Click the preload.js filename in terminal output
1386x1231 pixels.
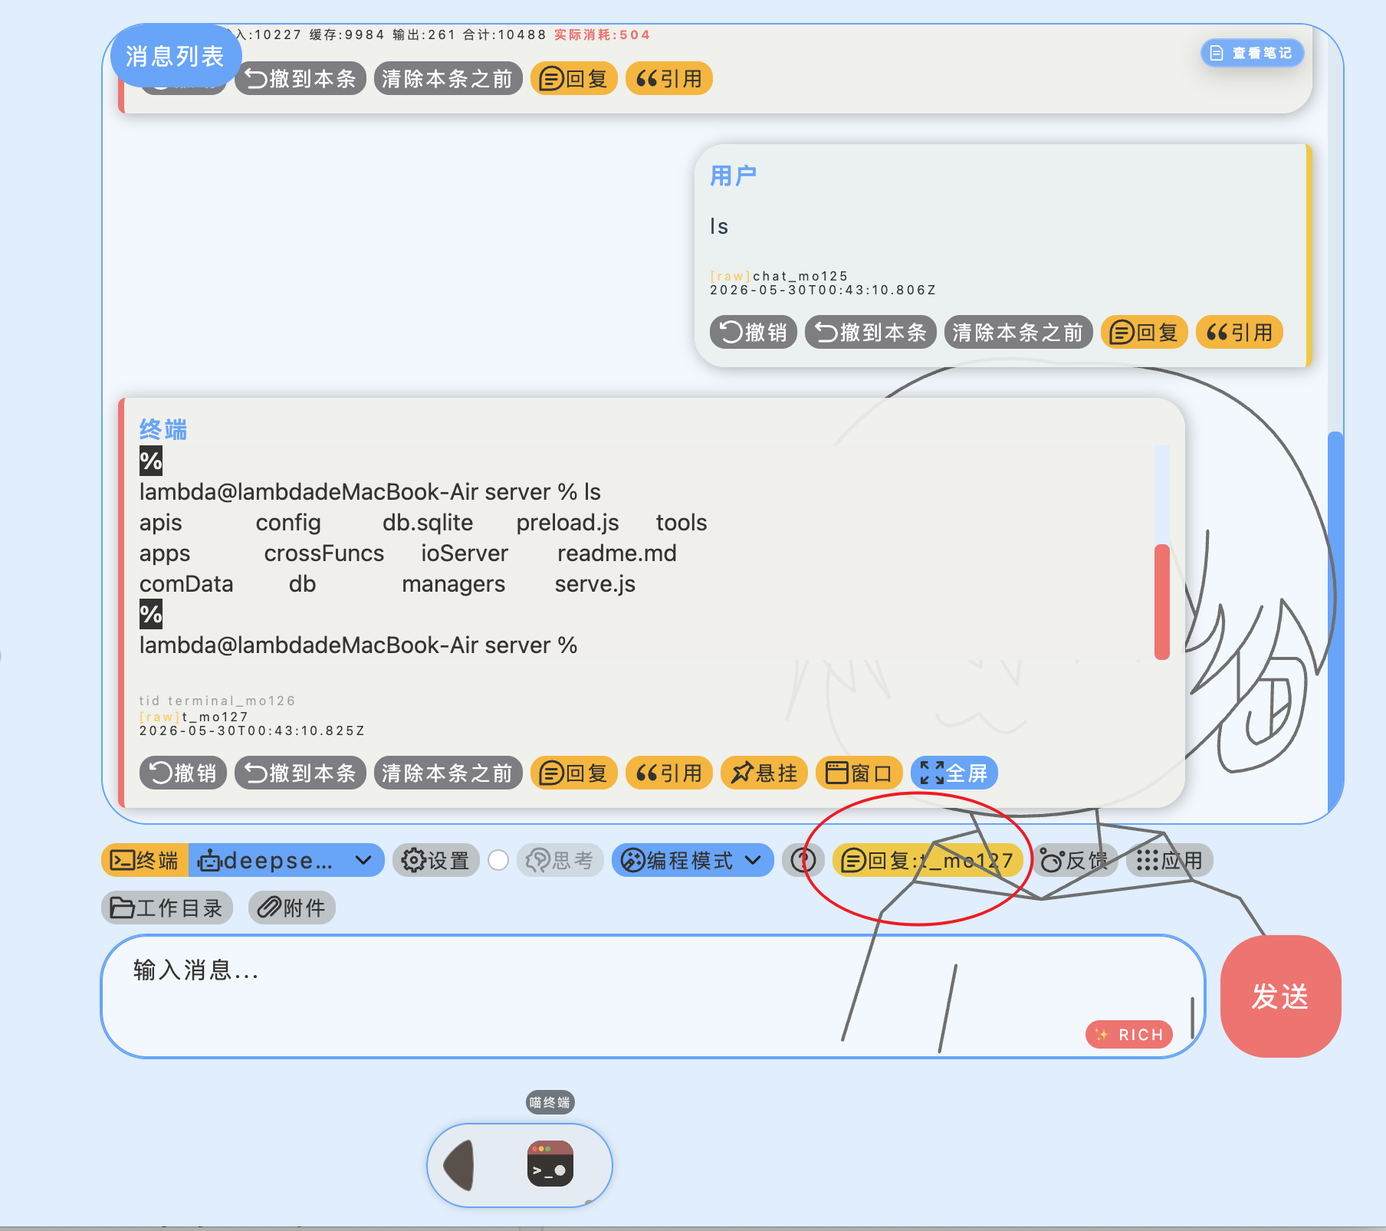[567, 523]
